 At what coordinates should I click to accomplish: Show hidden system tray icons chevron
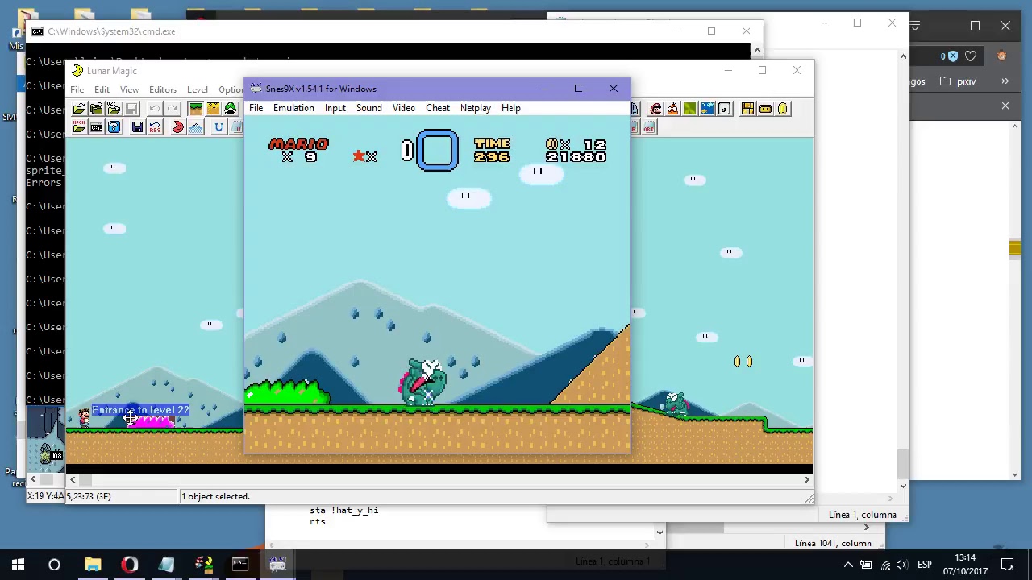[x=848, y=565]
